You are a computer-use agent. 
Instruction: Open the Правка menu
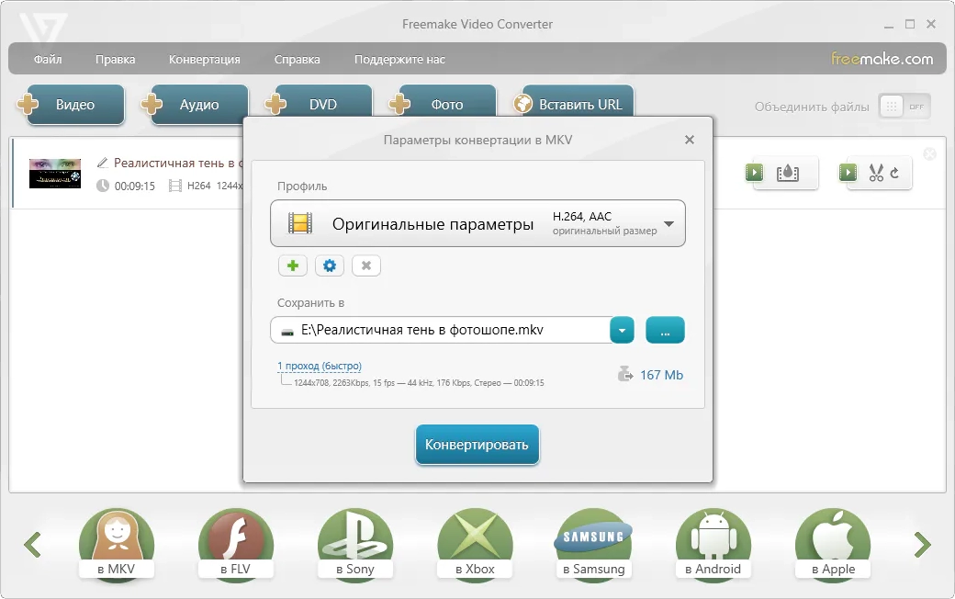coord(115,60)
